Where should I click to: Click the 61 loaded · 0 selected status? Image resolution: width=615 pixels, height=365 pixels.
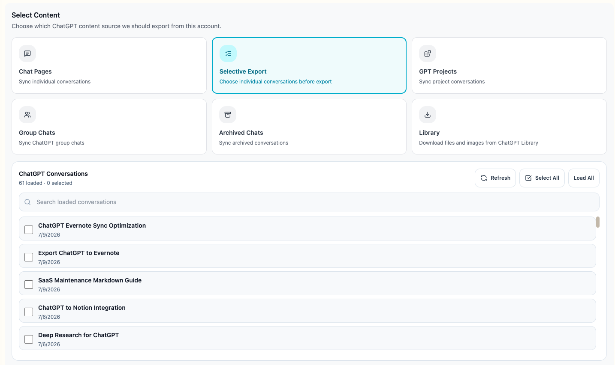click(45, 183)
